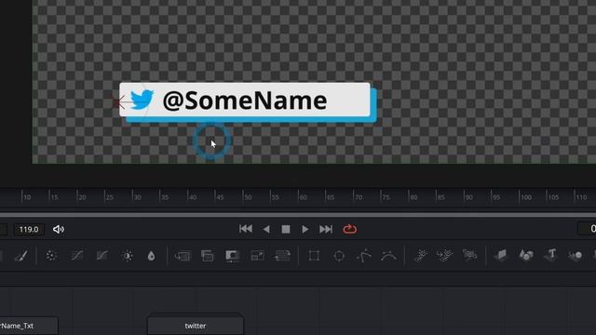The height and width of the screenshot is (335, 596).
Task: Add a Text 3D node
Action: pos(551,255)
